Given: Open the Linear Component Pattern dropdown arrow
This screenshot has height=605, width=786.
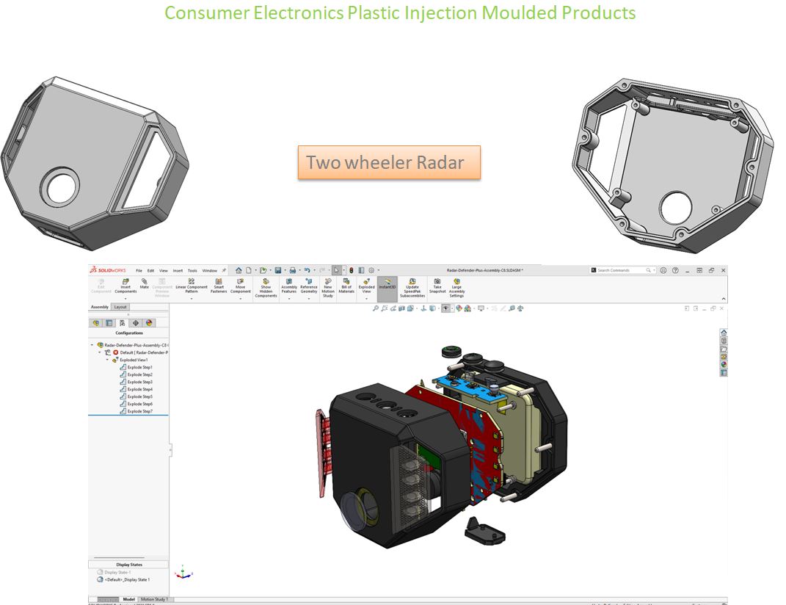Looking at the screenshot, I should click(x=192, y=299).
